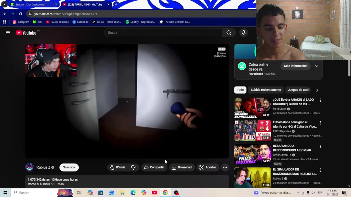Open the Spotify - Reproduct... bookmark
The image size is (351, 197).
140,22
